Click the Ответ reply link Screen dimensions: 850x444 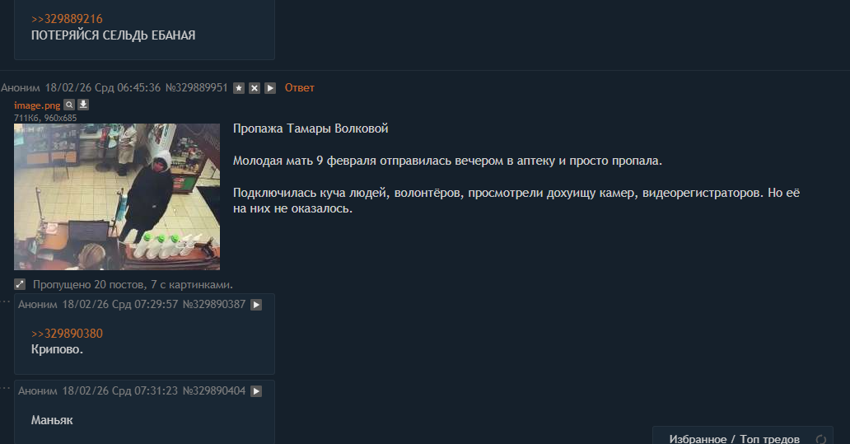click(299, 88)
